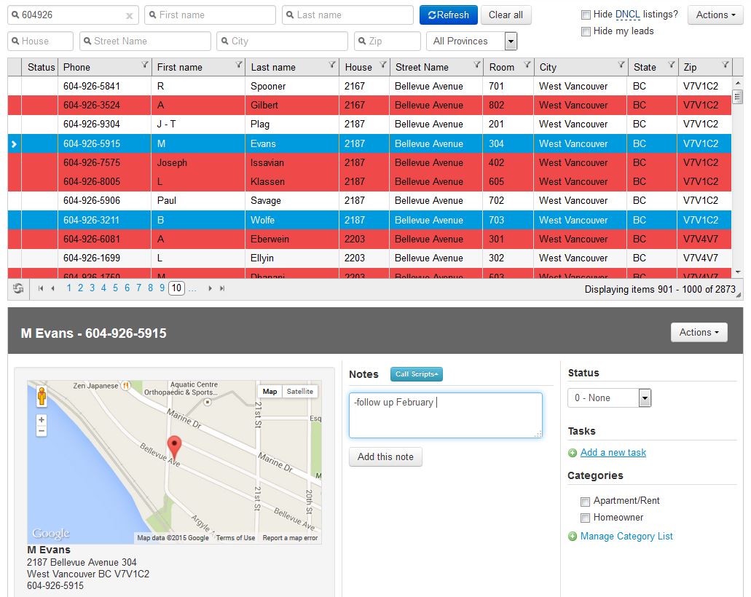The width and height of the screenshot is (751, 597).
Task: Click the green plus icon beside Add a new task
Action: (573, 453)
